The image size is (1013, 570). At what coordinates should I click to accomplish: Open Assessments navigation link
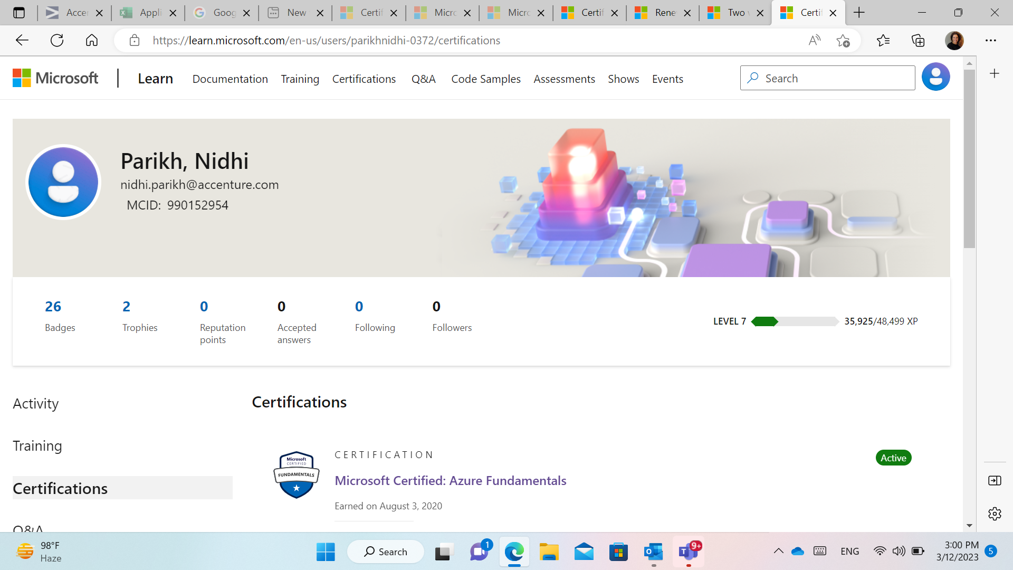(564, 79)
